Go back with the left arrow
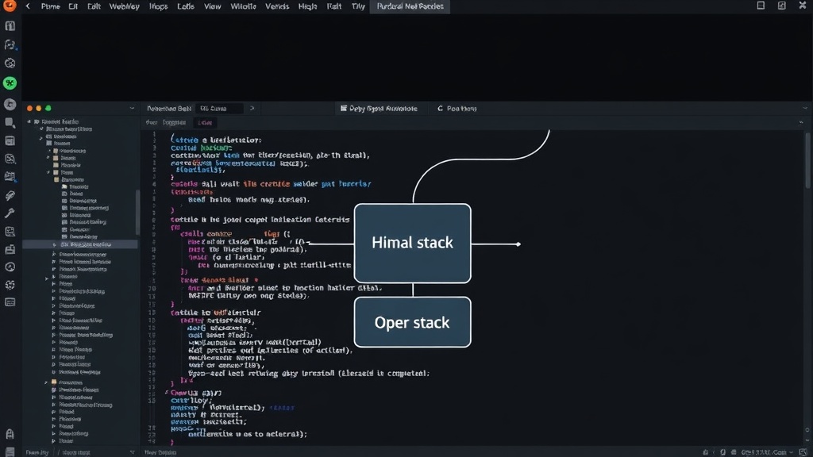 tap(28, 6)
